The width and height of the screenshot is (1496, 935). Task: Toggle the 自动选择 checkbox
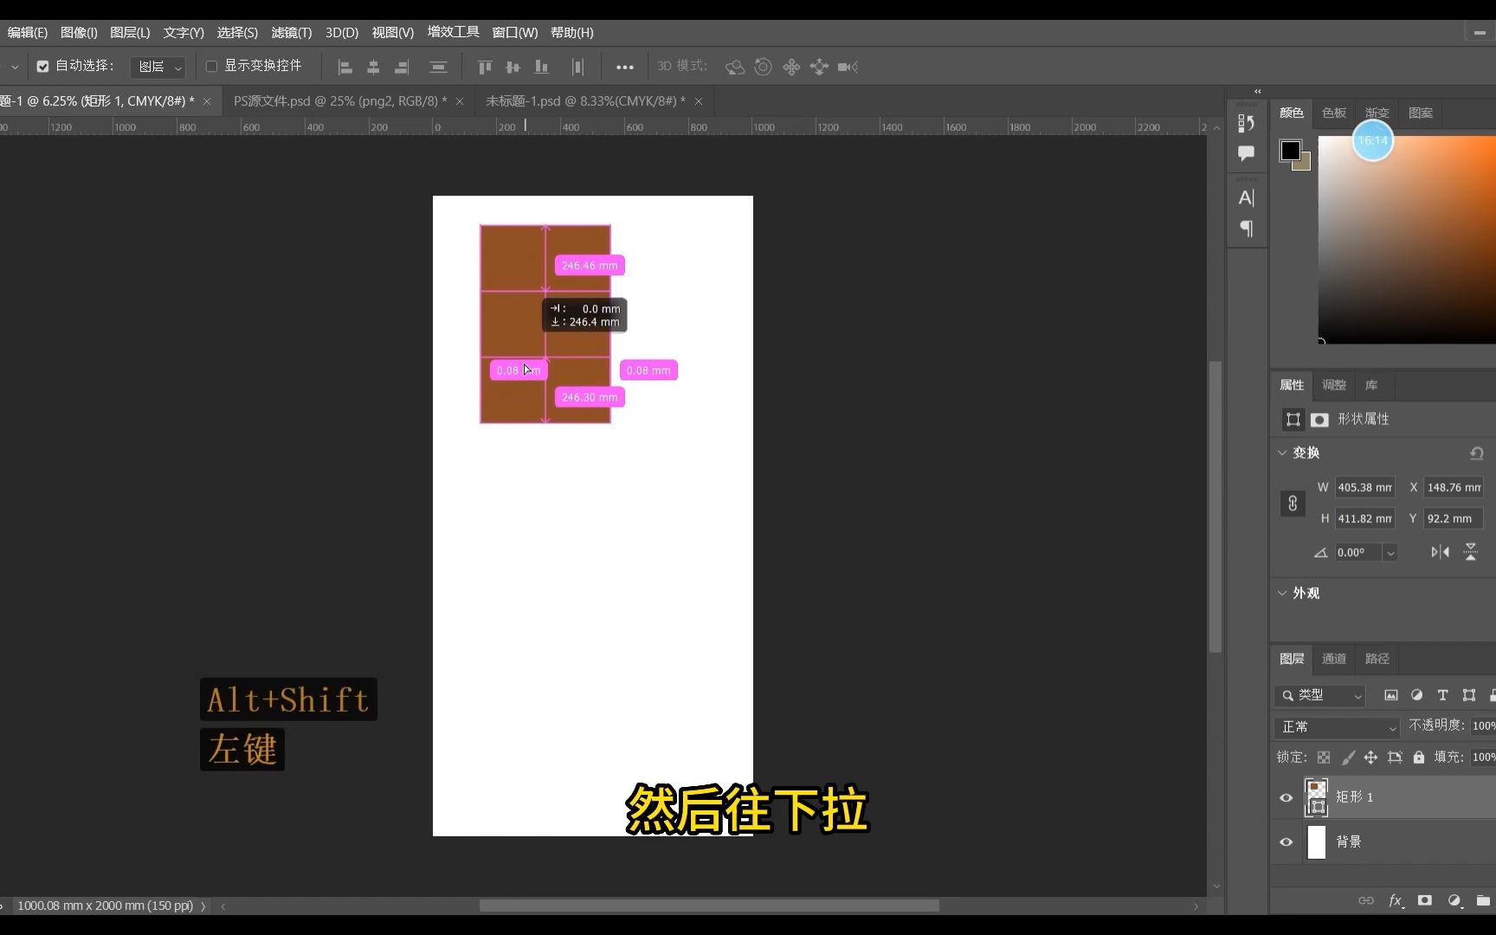pyautogui.click(x=42, y=66)
